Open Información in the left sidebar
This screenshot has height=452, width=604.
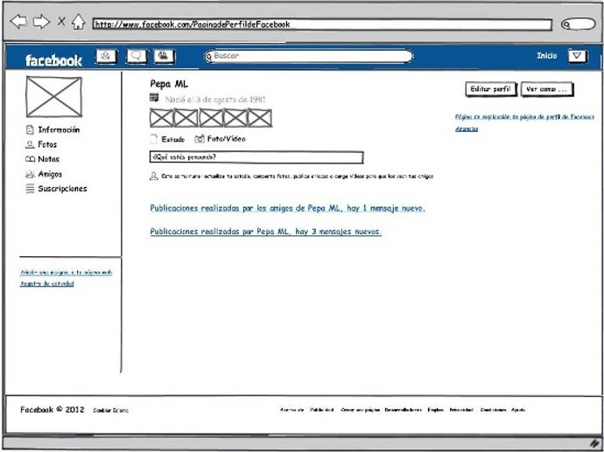(59, 129)
